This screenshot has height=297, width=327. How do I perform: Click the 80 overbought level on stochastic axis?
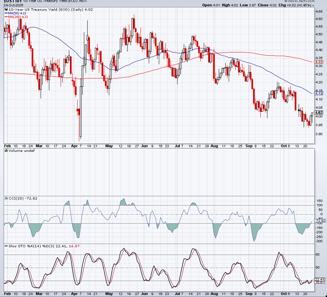point(317,255)
